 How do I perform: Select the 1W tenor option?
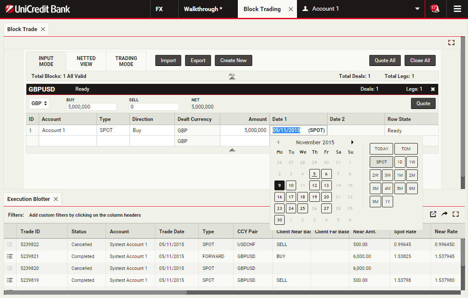tap(412, 162)
